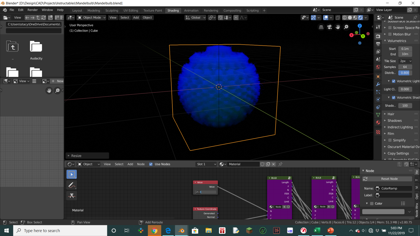Enable the Simplify checkbox
The height and width of the screenshot is (236, 420).
[390, 140]
